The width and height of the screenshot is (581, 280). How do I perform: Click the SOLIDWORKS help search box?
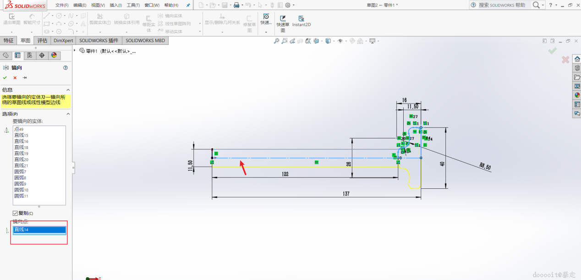point(502,5)
